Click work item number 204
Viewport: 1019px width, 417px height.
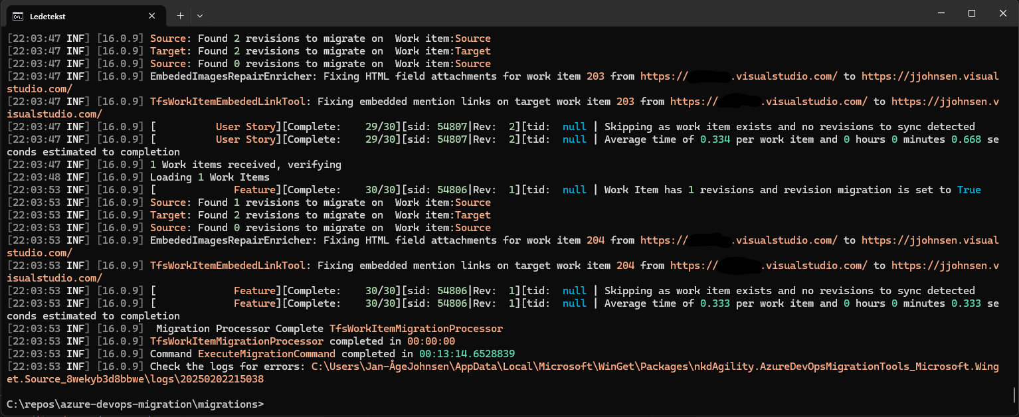coord(595,240)
